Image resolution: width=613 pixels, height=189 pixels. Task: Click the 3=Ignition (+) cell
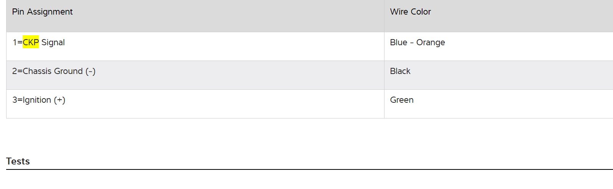(x=39, y=100)
